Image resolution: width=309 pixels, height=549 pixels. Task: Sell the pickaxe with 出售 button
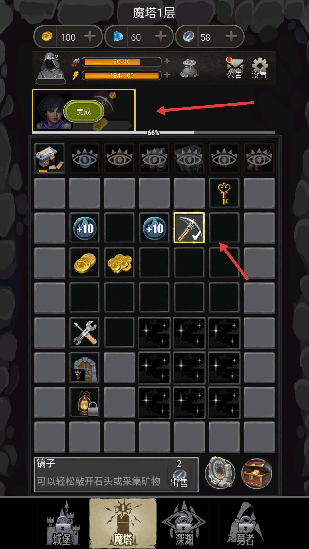coord(179,474)
